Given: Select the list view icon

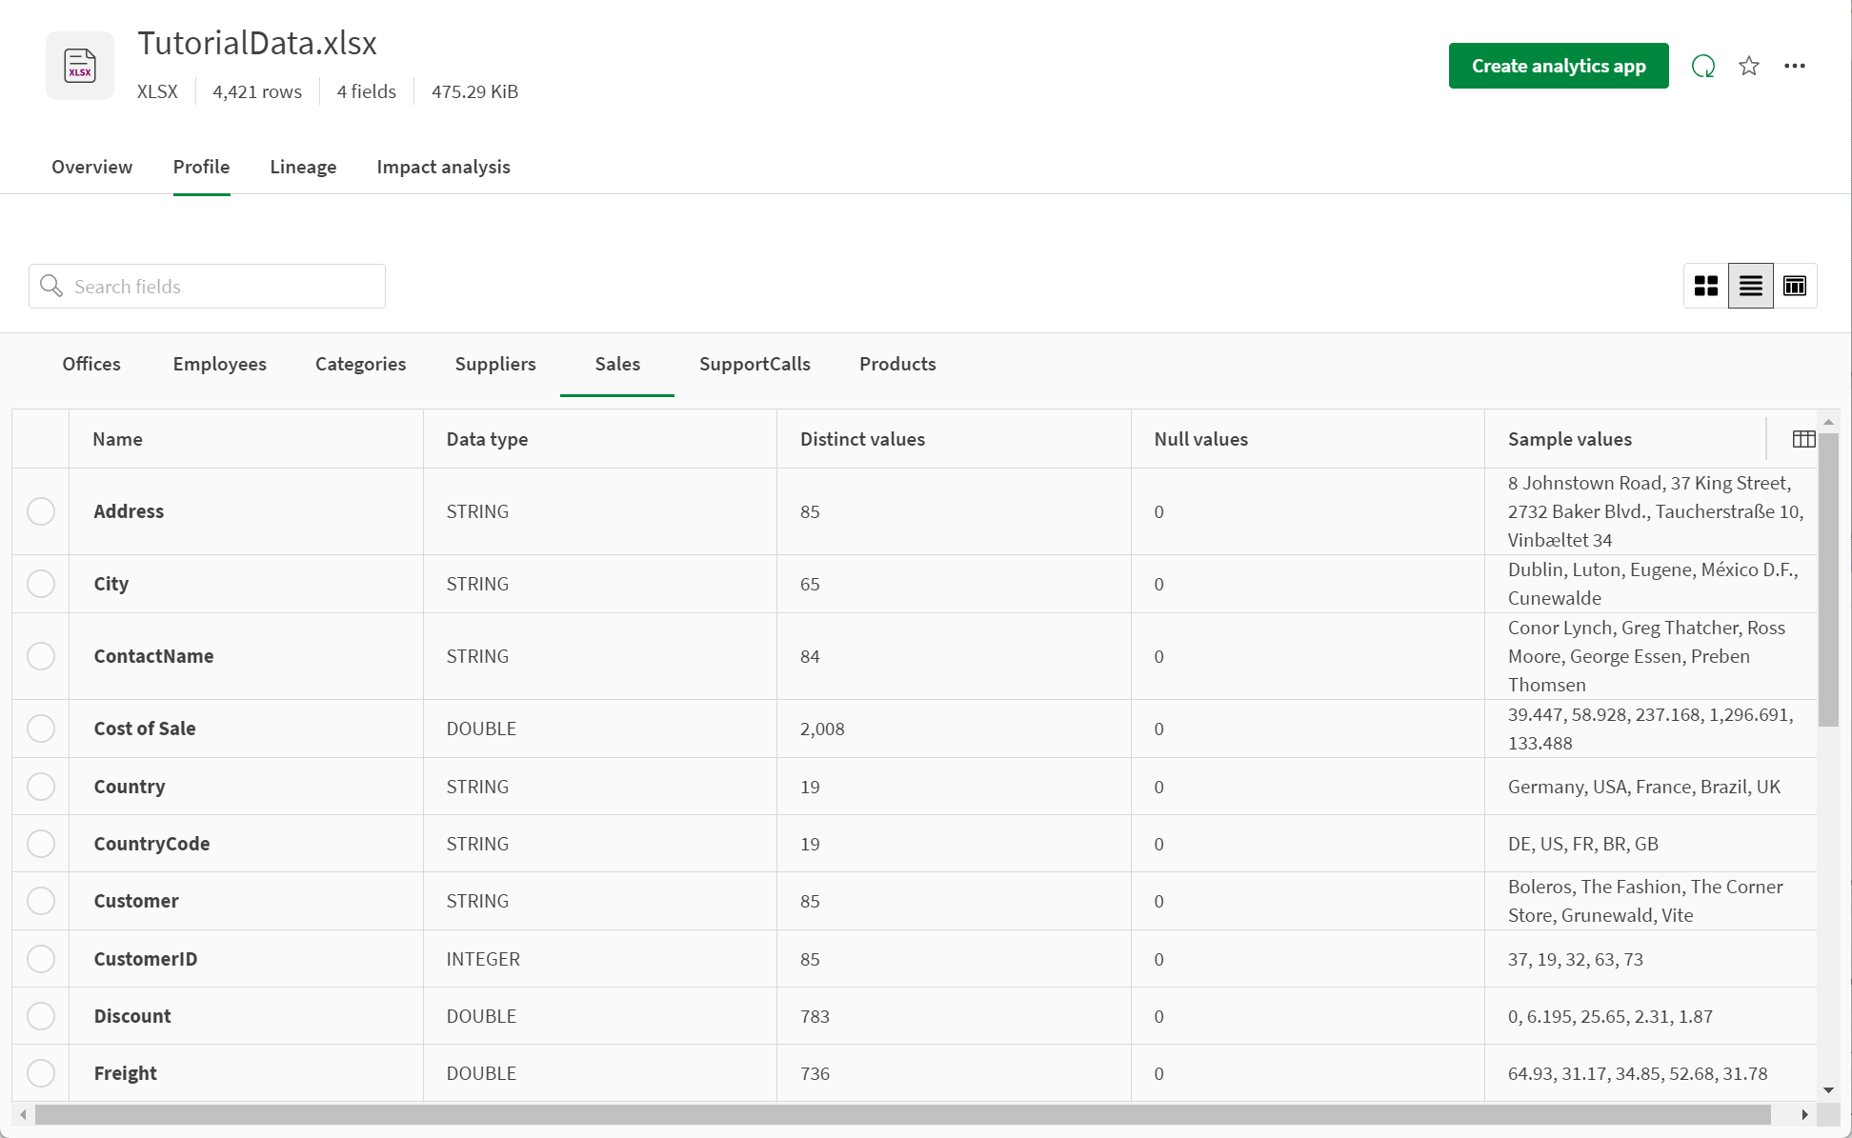Looking at the screenshot, I should coord(1750,286).
